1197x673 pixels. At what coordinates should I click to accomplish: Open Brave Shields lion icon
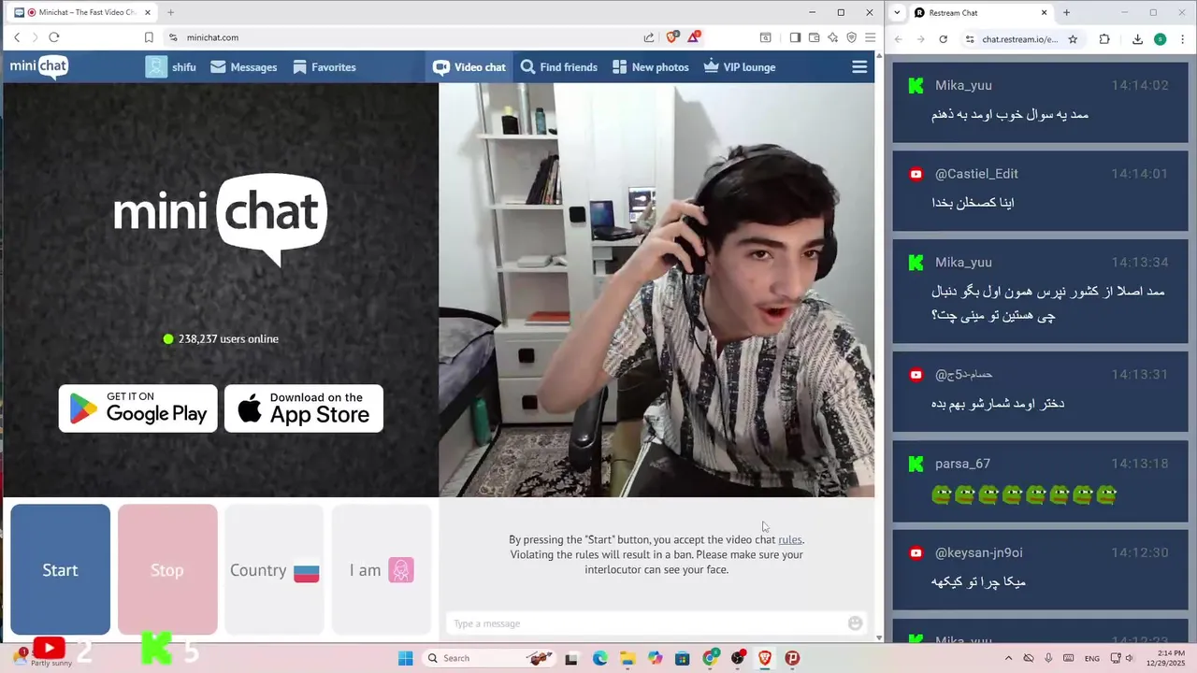[x=671, y=37]
